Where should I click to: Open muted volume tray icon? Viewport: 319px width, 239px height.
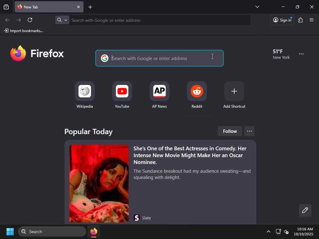click(286, 232)
